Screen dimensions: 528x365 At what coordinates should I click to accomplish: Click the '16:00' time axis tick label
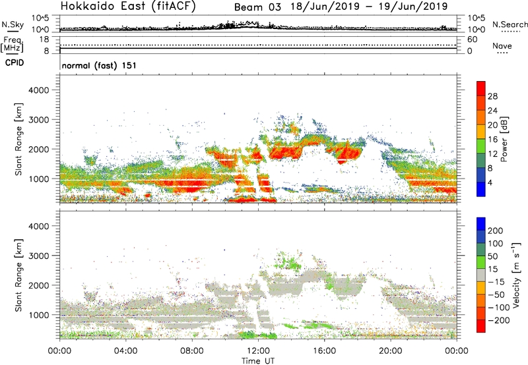(324, 351)
